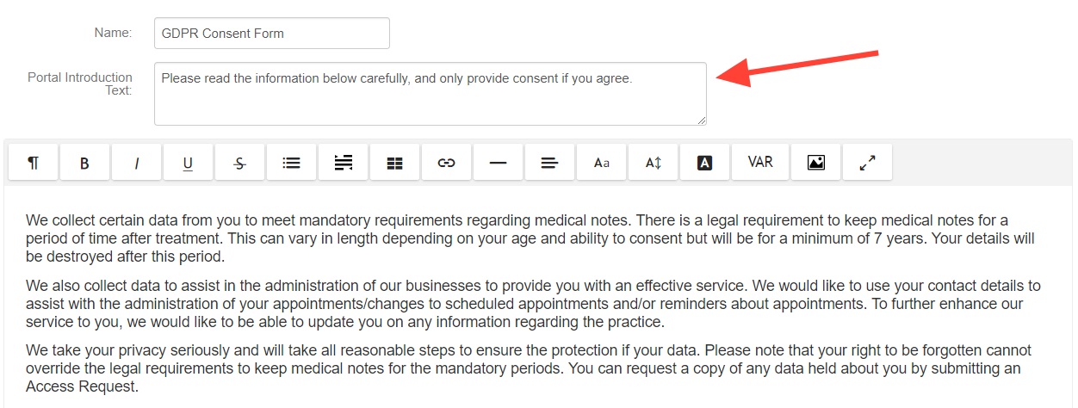Insert a table into the editor
The image size is (1078, 408).
[394, 163]
